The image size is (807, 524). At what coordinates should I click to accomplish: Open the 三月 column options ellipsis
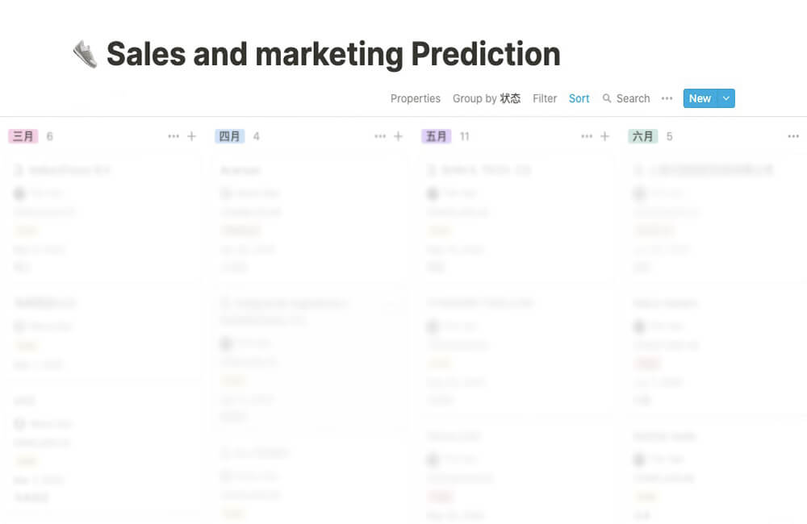pyautogui.click(x=174, y=136)
